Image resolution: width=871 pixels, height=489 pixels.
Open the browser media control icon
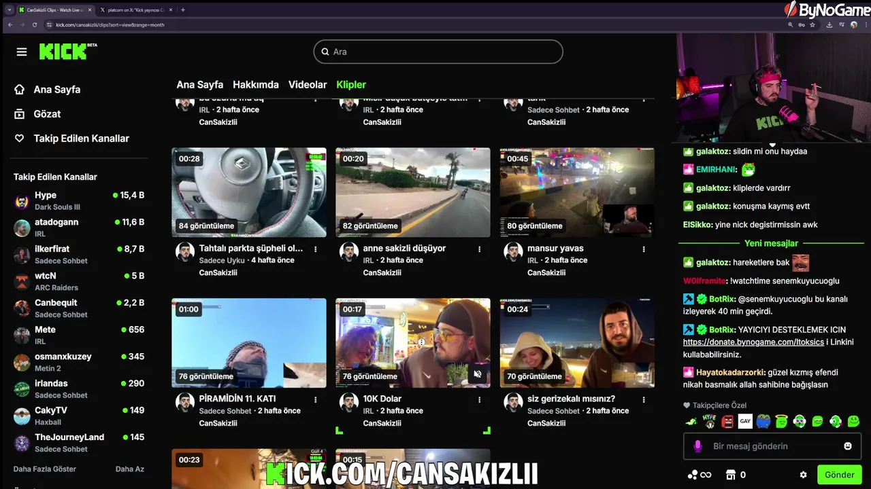pyautogui.click(x=842, y=24)
